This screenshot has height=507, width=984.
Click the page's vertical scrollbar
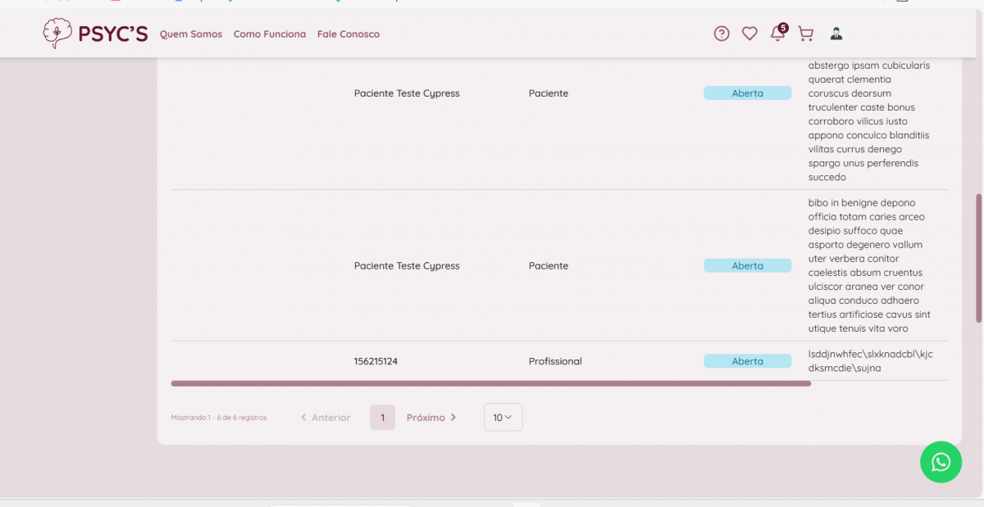tap(978, 258)
